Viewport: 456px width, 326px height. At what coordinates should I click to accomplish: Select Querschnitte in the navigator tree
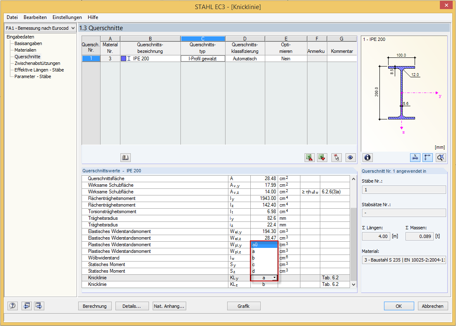[27, 57]
